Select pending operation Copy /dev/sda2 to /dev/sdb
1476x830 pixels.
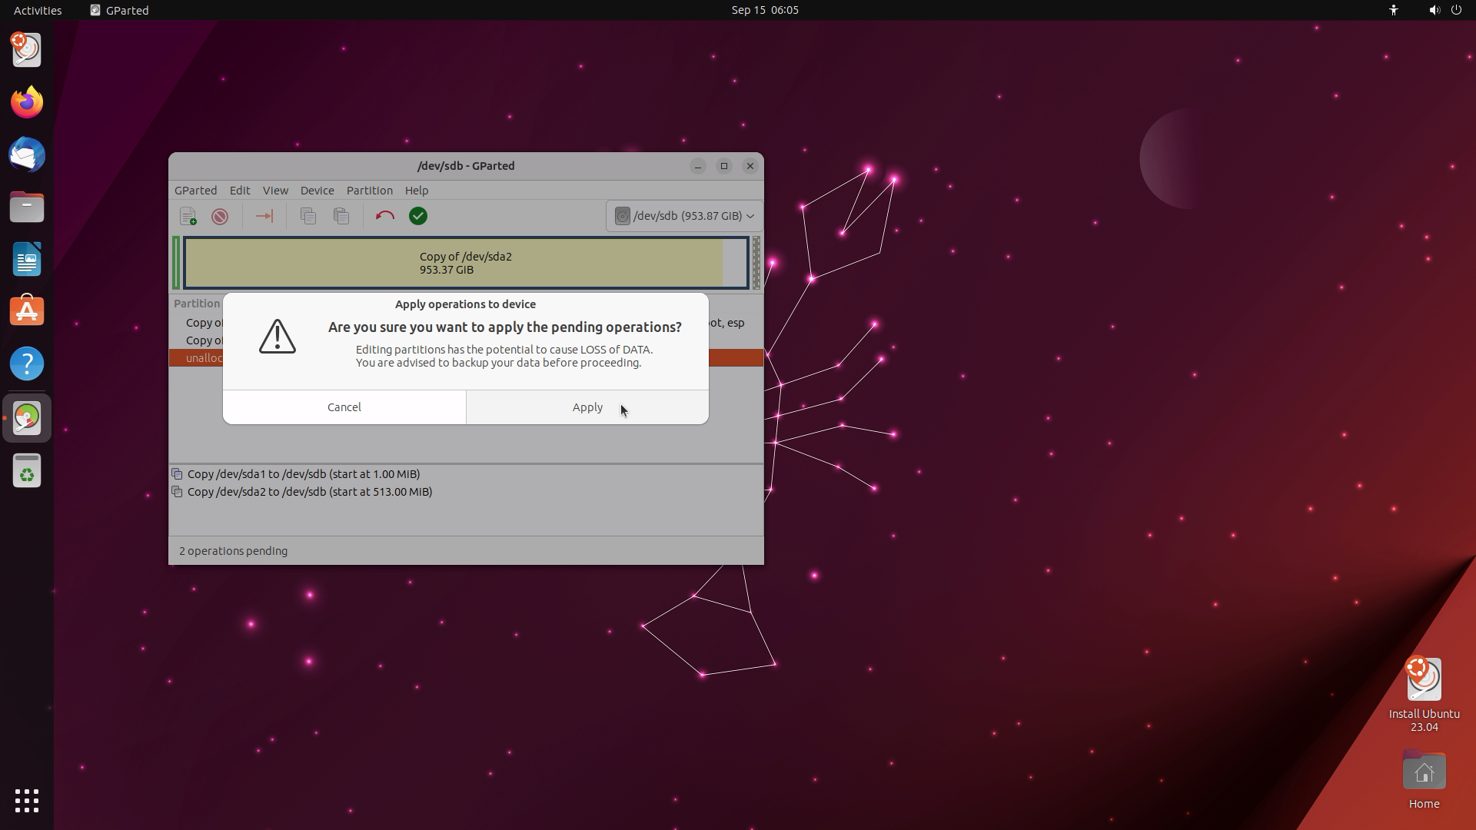pyautogui.click(x=310, y=492)
